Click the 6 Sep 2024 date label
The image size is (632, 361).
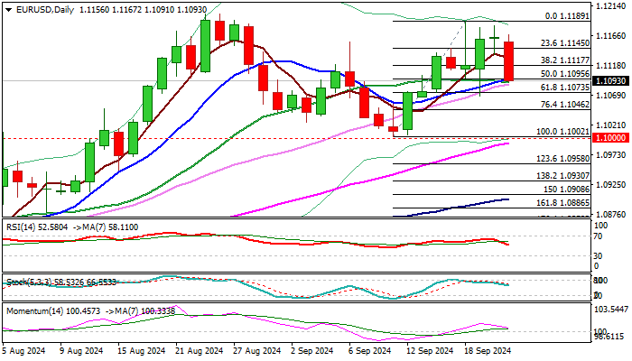tap(370, 351)
